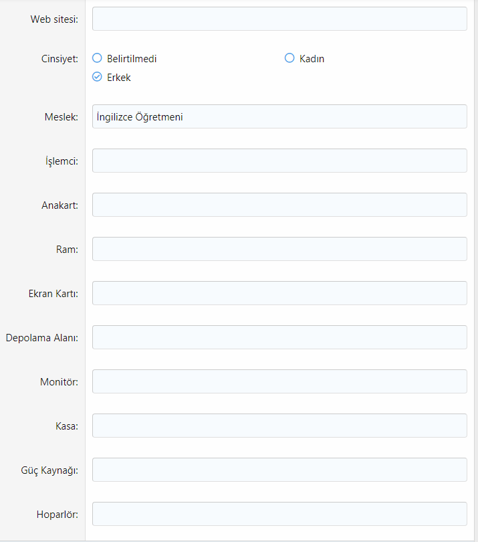Click the "Güç Kaynağı:" label
Image resolution: width=478 pixels, height=542 pixels.
coord(49,470)
